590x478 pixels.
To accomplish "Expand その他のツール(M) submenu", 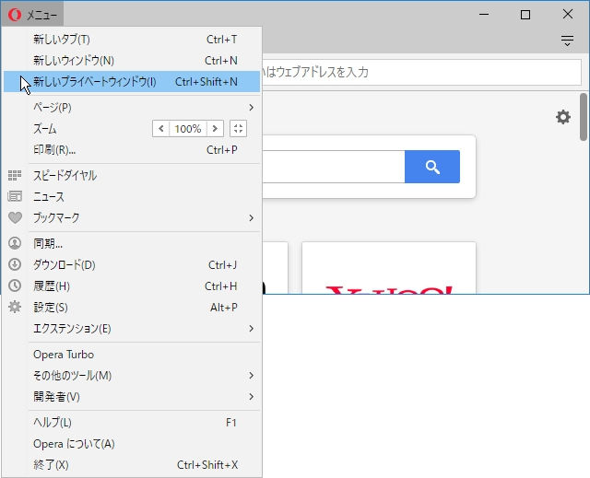I will (x=132, y=376).
